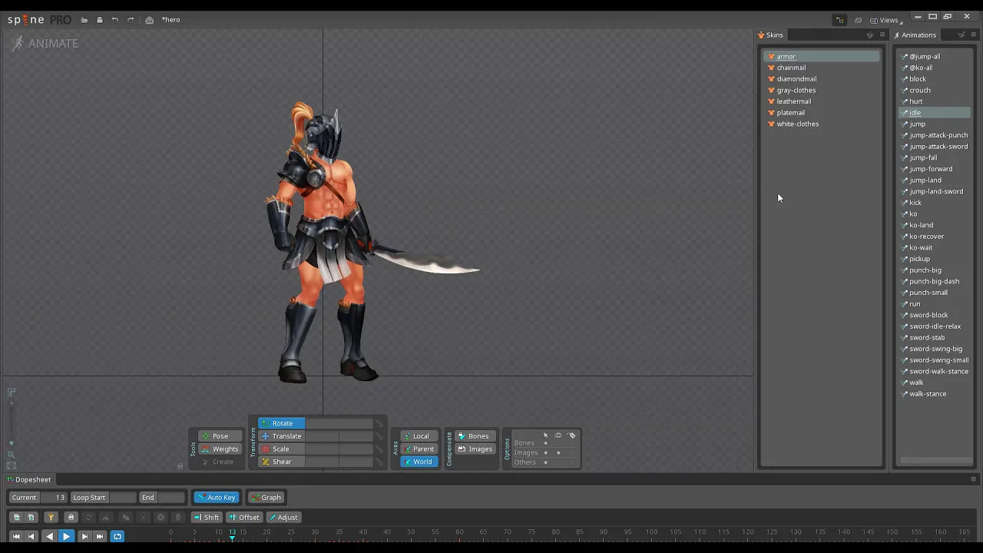Toggle Parent axes mode
983x553 pixels.
(420, 449)
